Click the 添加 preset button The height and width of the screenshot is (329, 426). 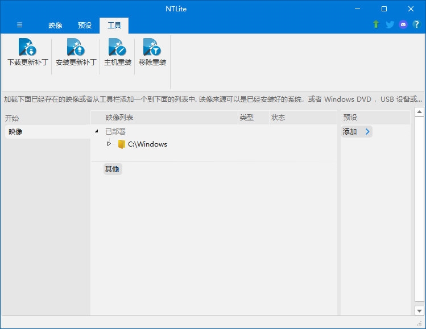pyautogui.click(x=357, y=132)
